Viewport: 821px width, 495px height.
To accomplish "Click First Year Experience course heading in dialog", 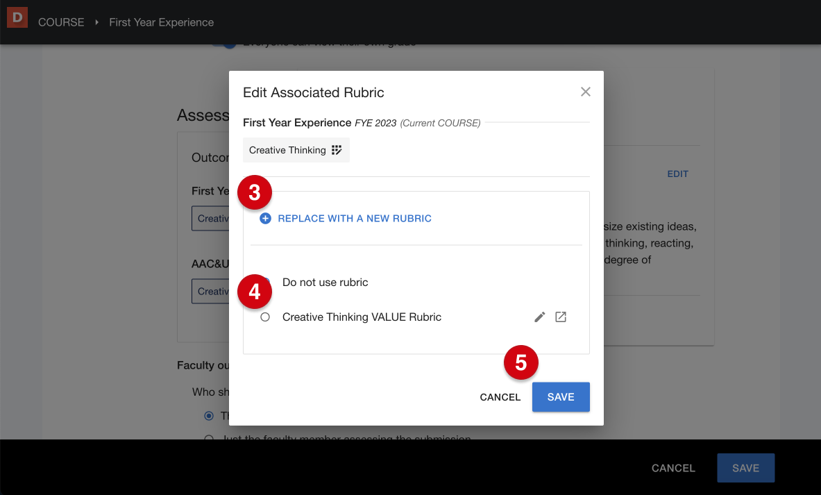I will [x=297, y=123].
